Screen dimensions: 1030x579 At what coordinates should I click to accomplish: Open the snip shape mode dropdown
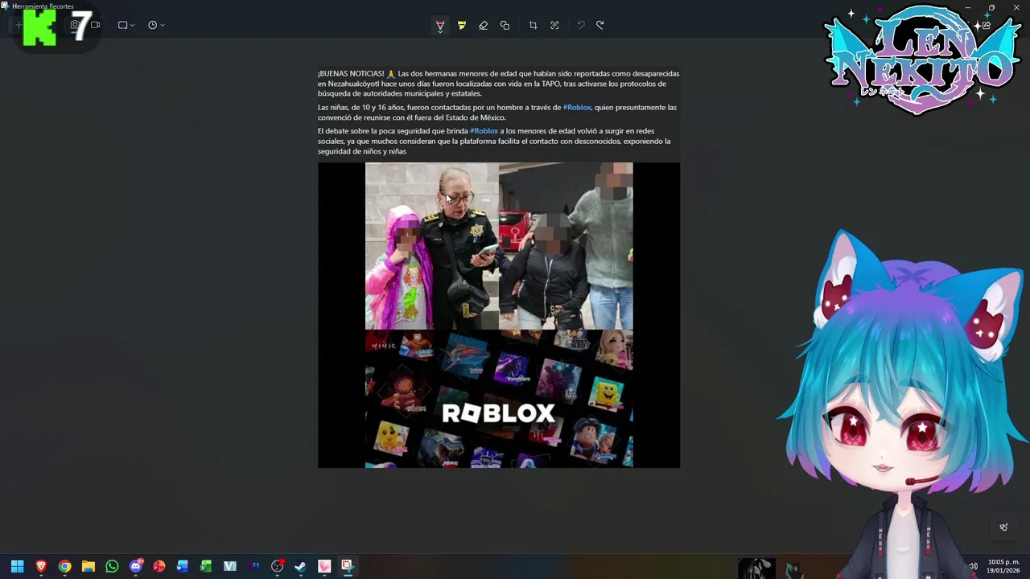point(126,25)
